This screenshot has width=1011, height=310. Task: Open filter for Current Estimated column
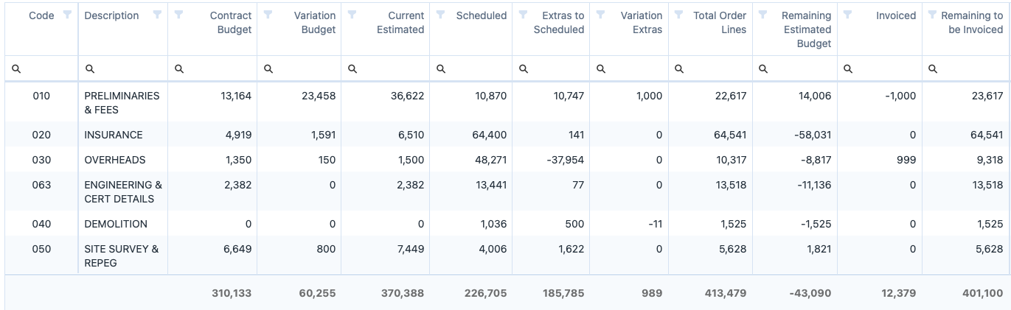pyautogui.click(x=352, y=15)
